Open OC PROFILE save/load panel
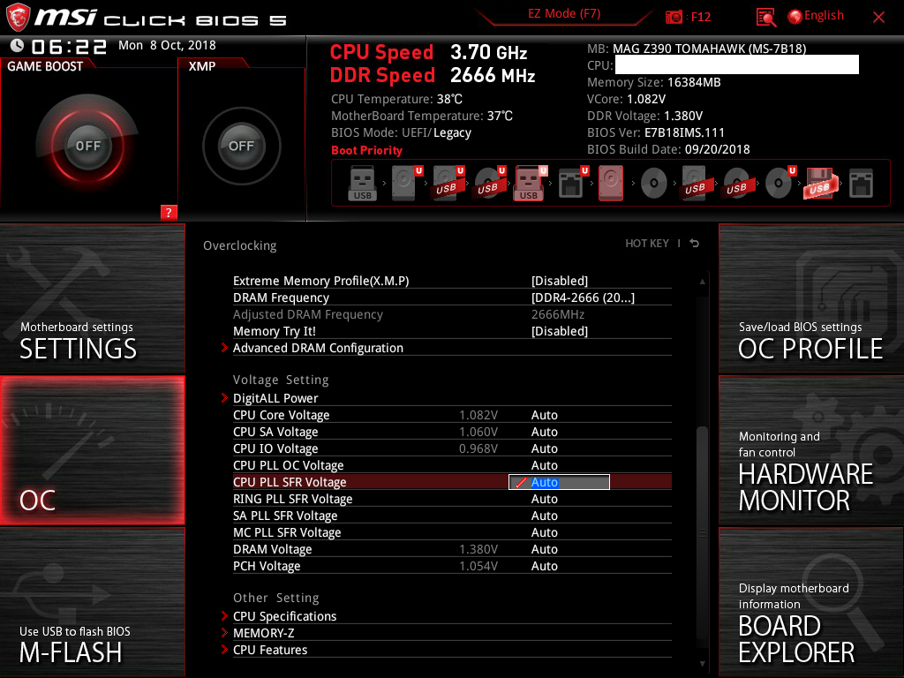The image size is (904, 678). pos(811,298)
